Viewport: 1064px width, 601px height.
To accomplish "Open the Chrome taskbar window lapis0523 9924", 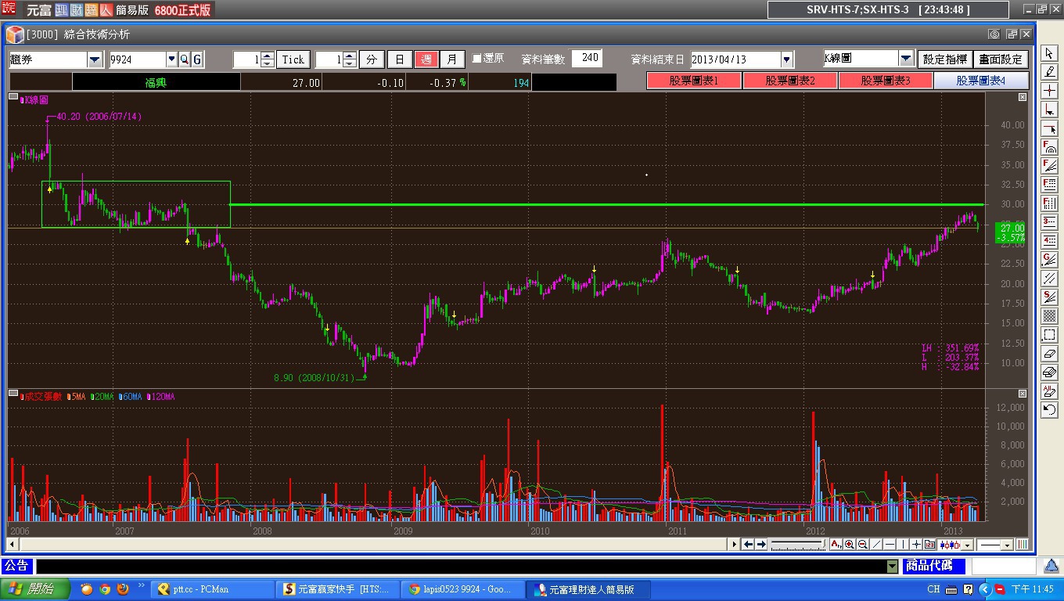I will coord(462,589).
